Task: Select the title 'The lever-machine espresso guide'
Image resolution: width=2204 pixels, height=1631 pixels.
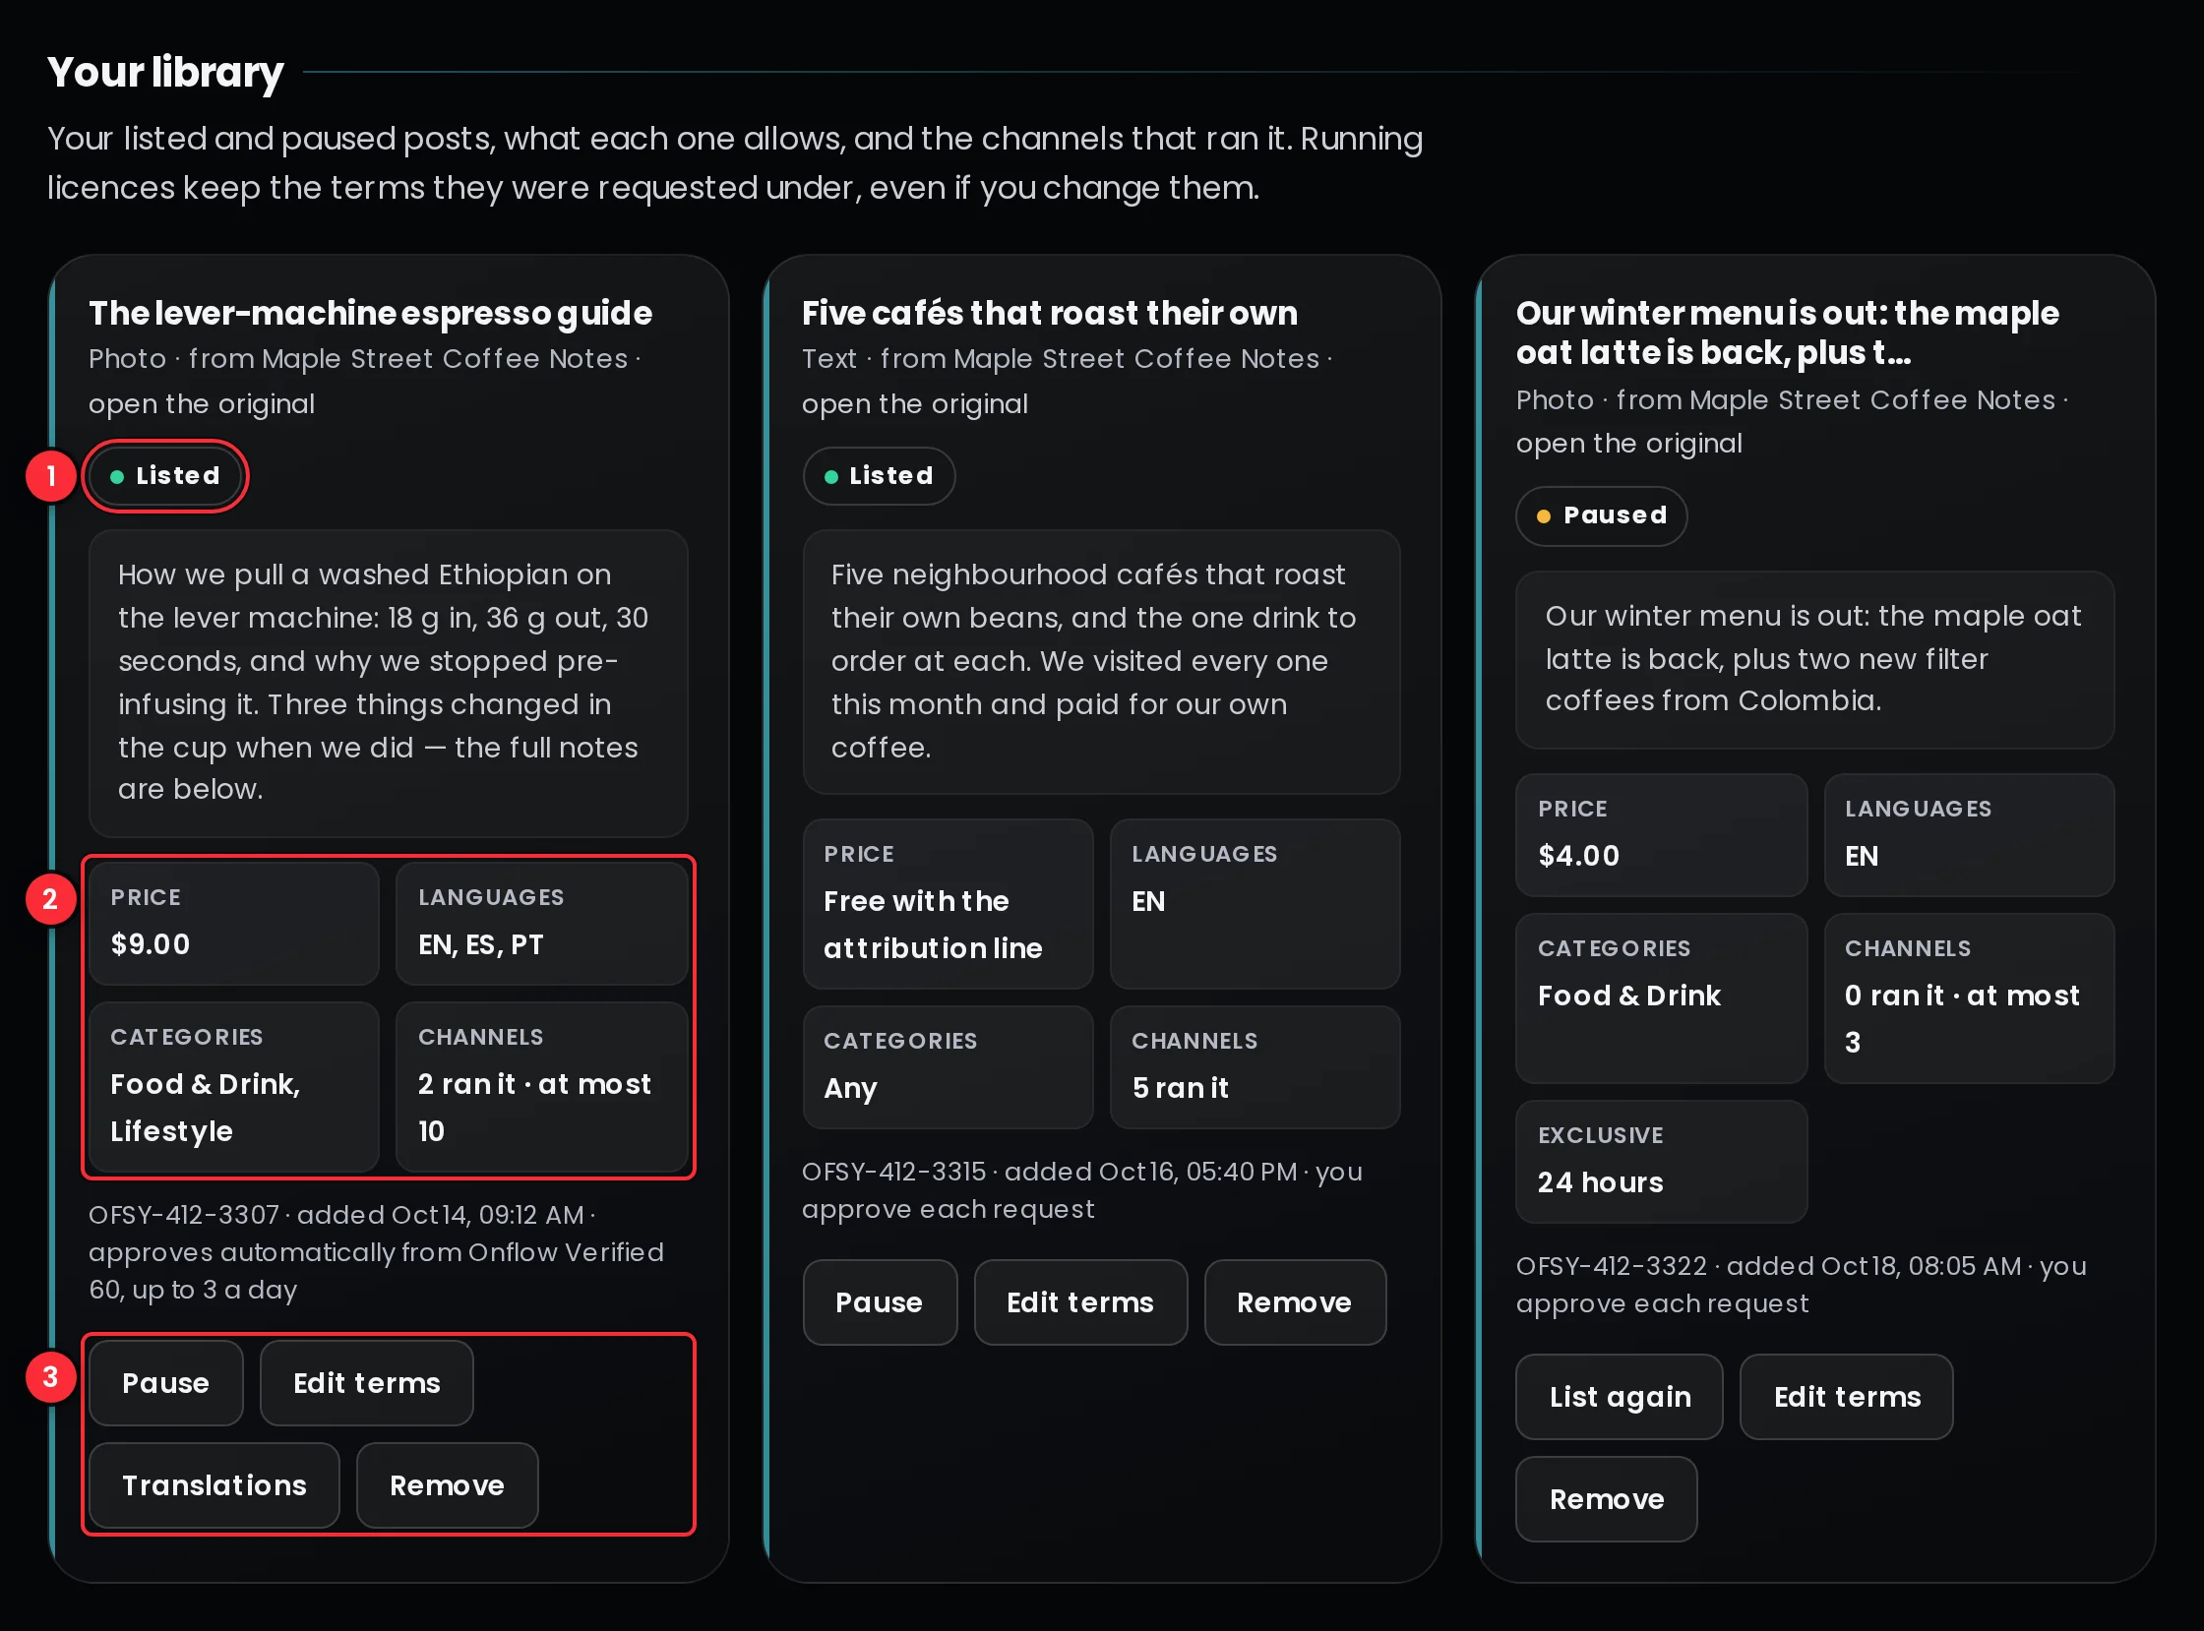Action: (x=370, y=313)
